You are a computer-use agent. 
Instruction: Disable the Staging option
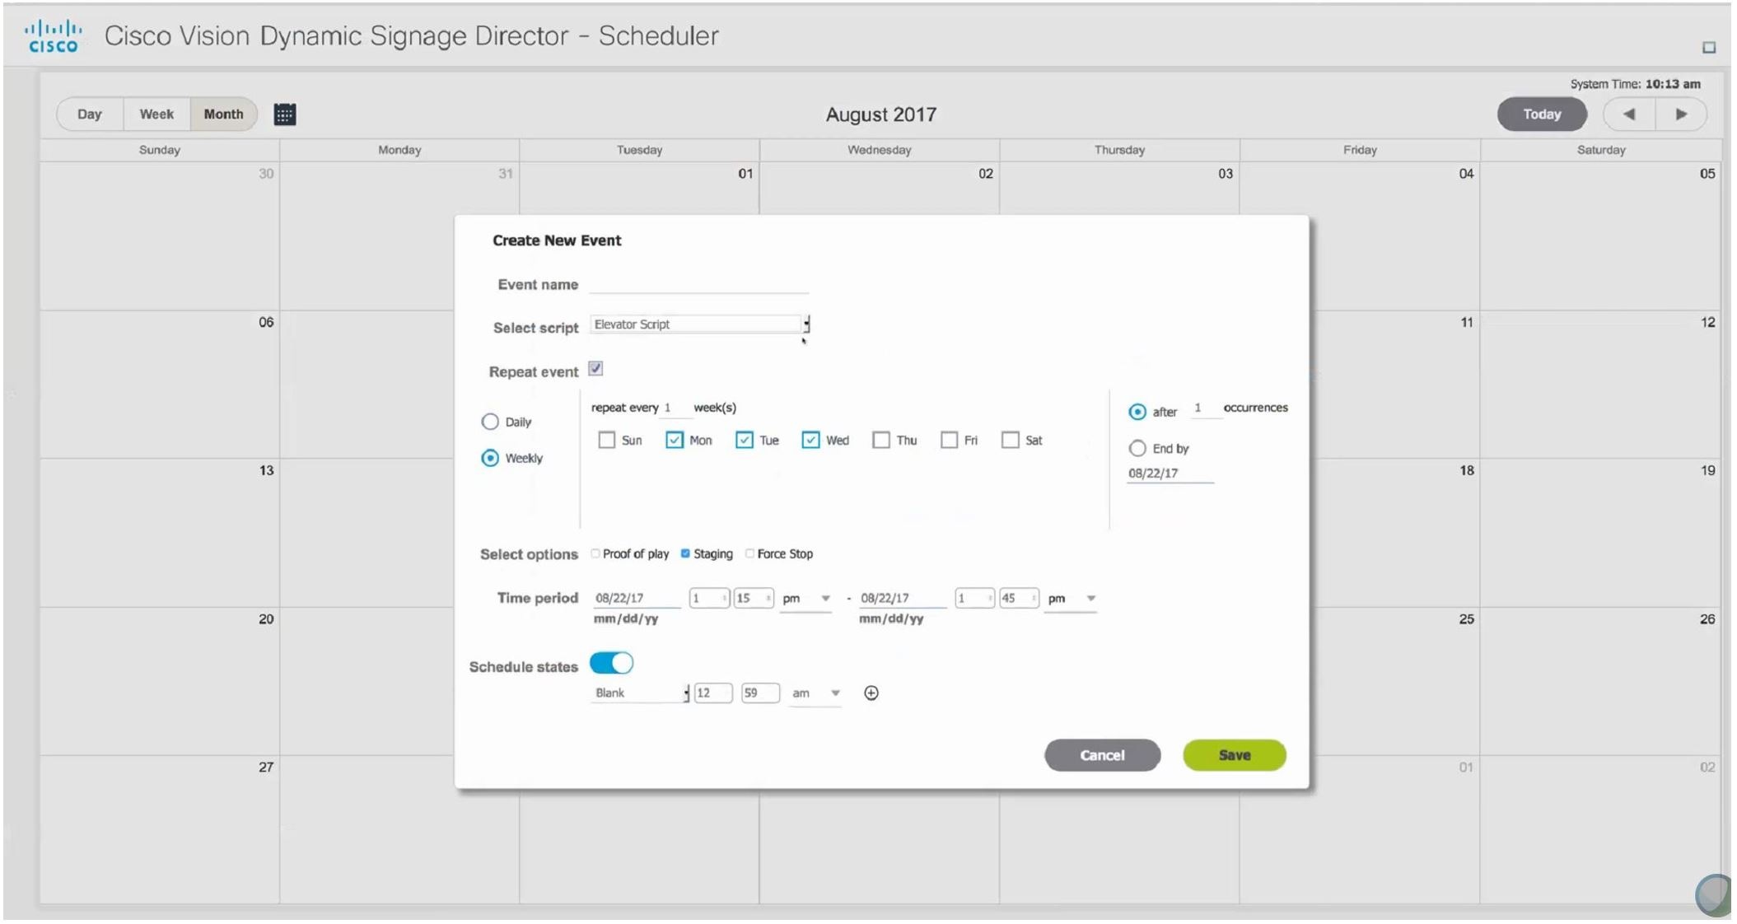[685, 553]
